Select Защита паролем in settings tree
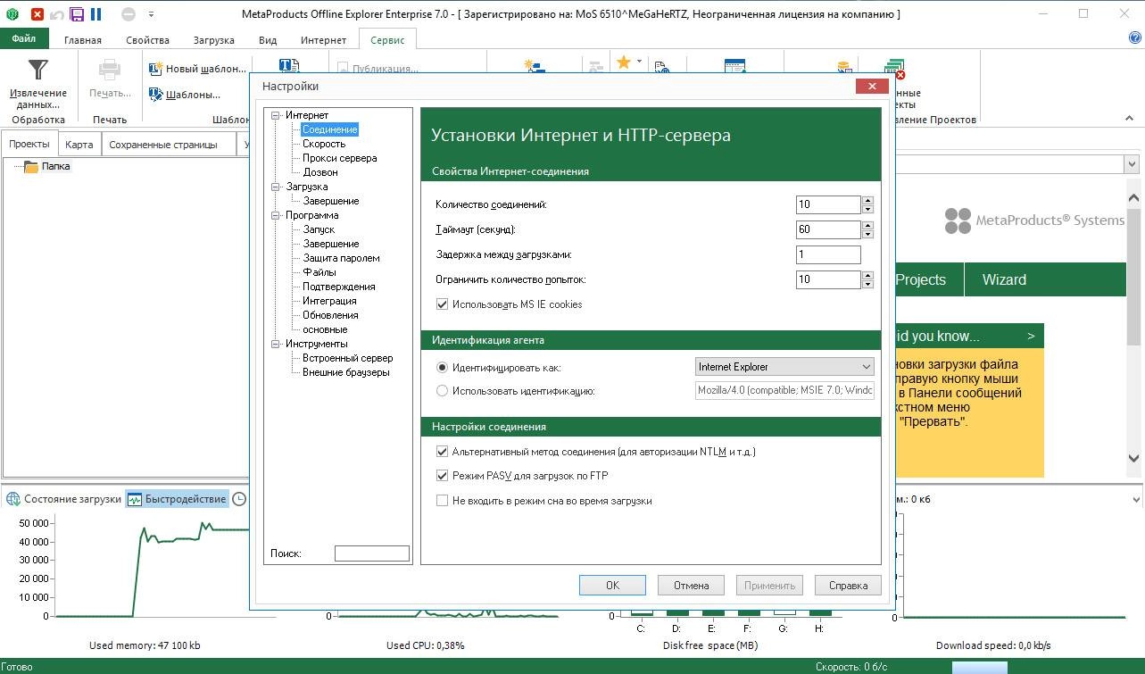 pyautogui.click(x=342, y=258)
